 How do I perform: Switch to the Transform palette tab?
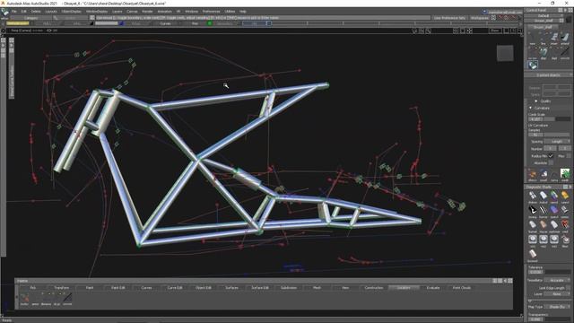pos(61,288)
